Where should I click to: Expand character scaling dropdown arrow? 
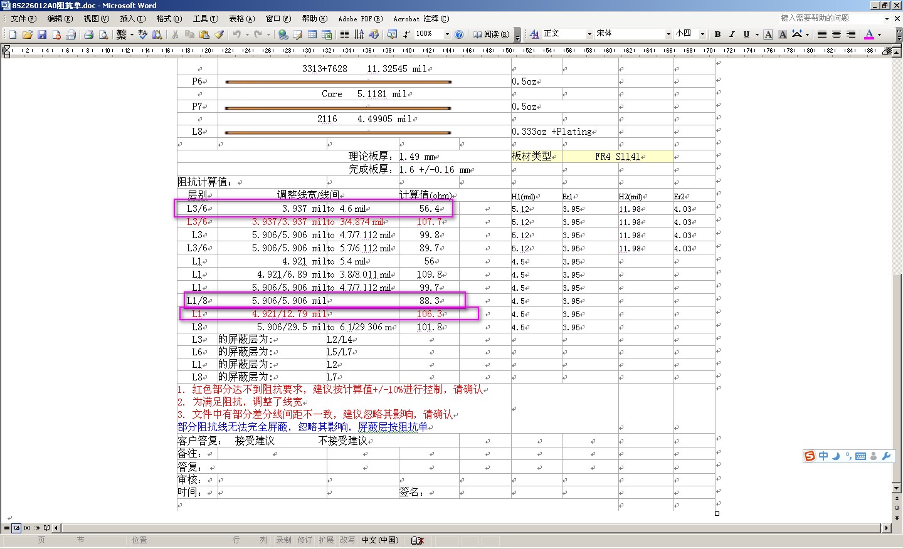point(807,34)
